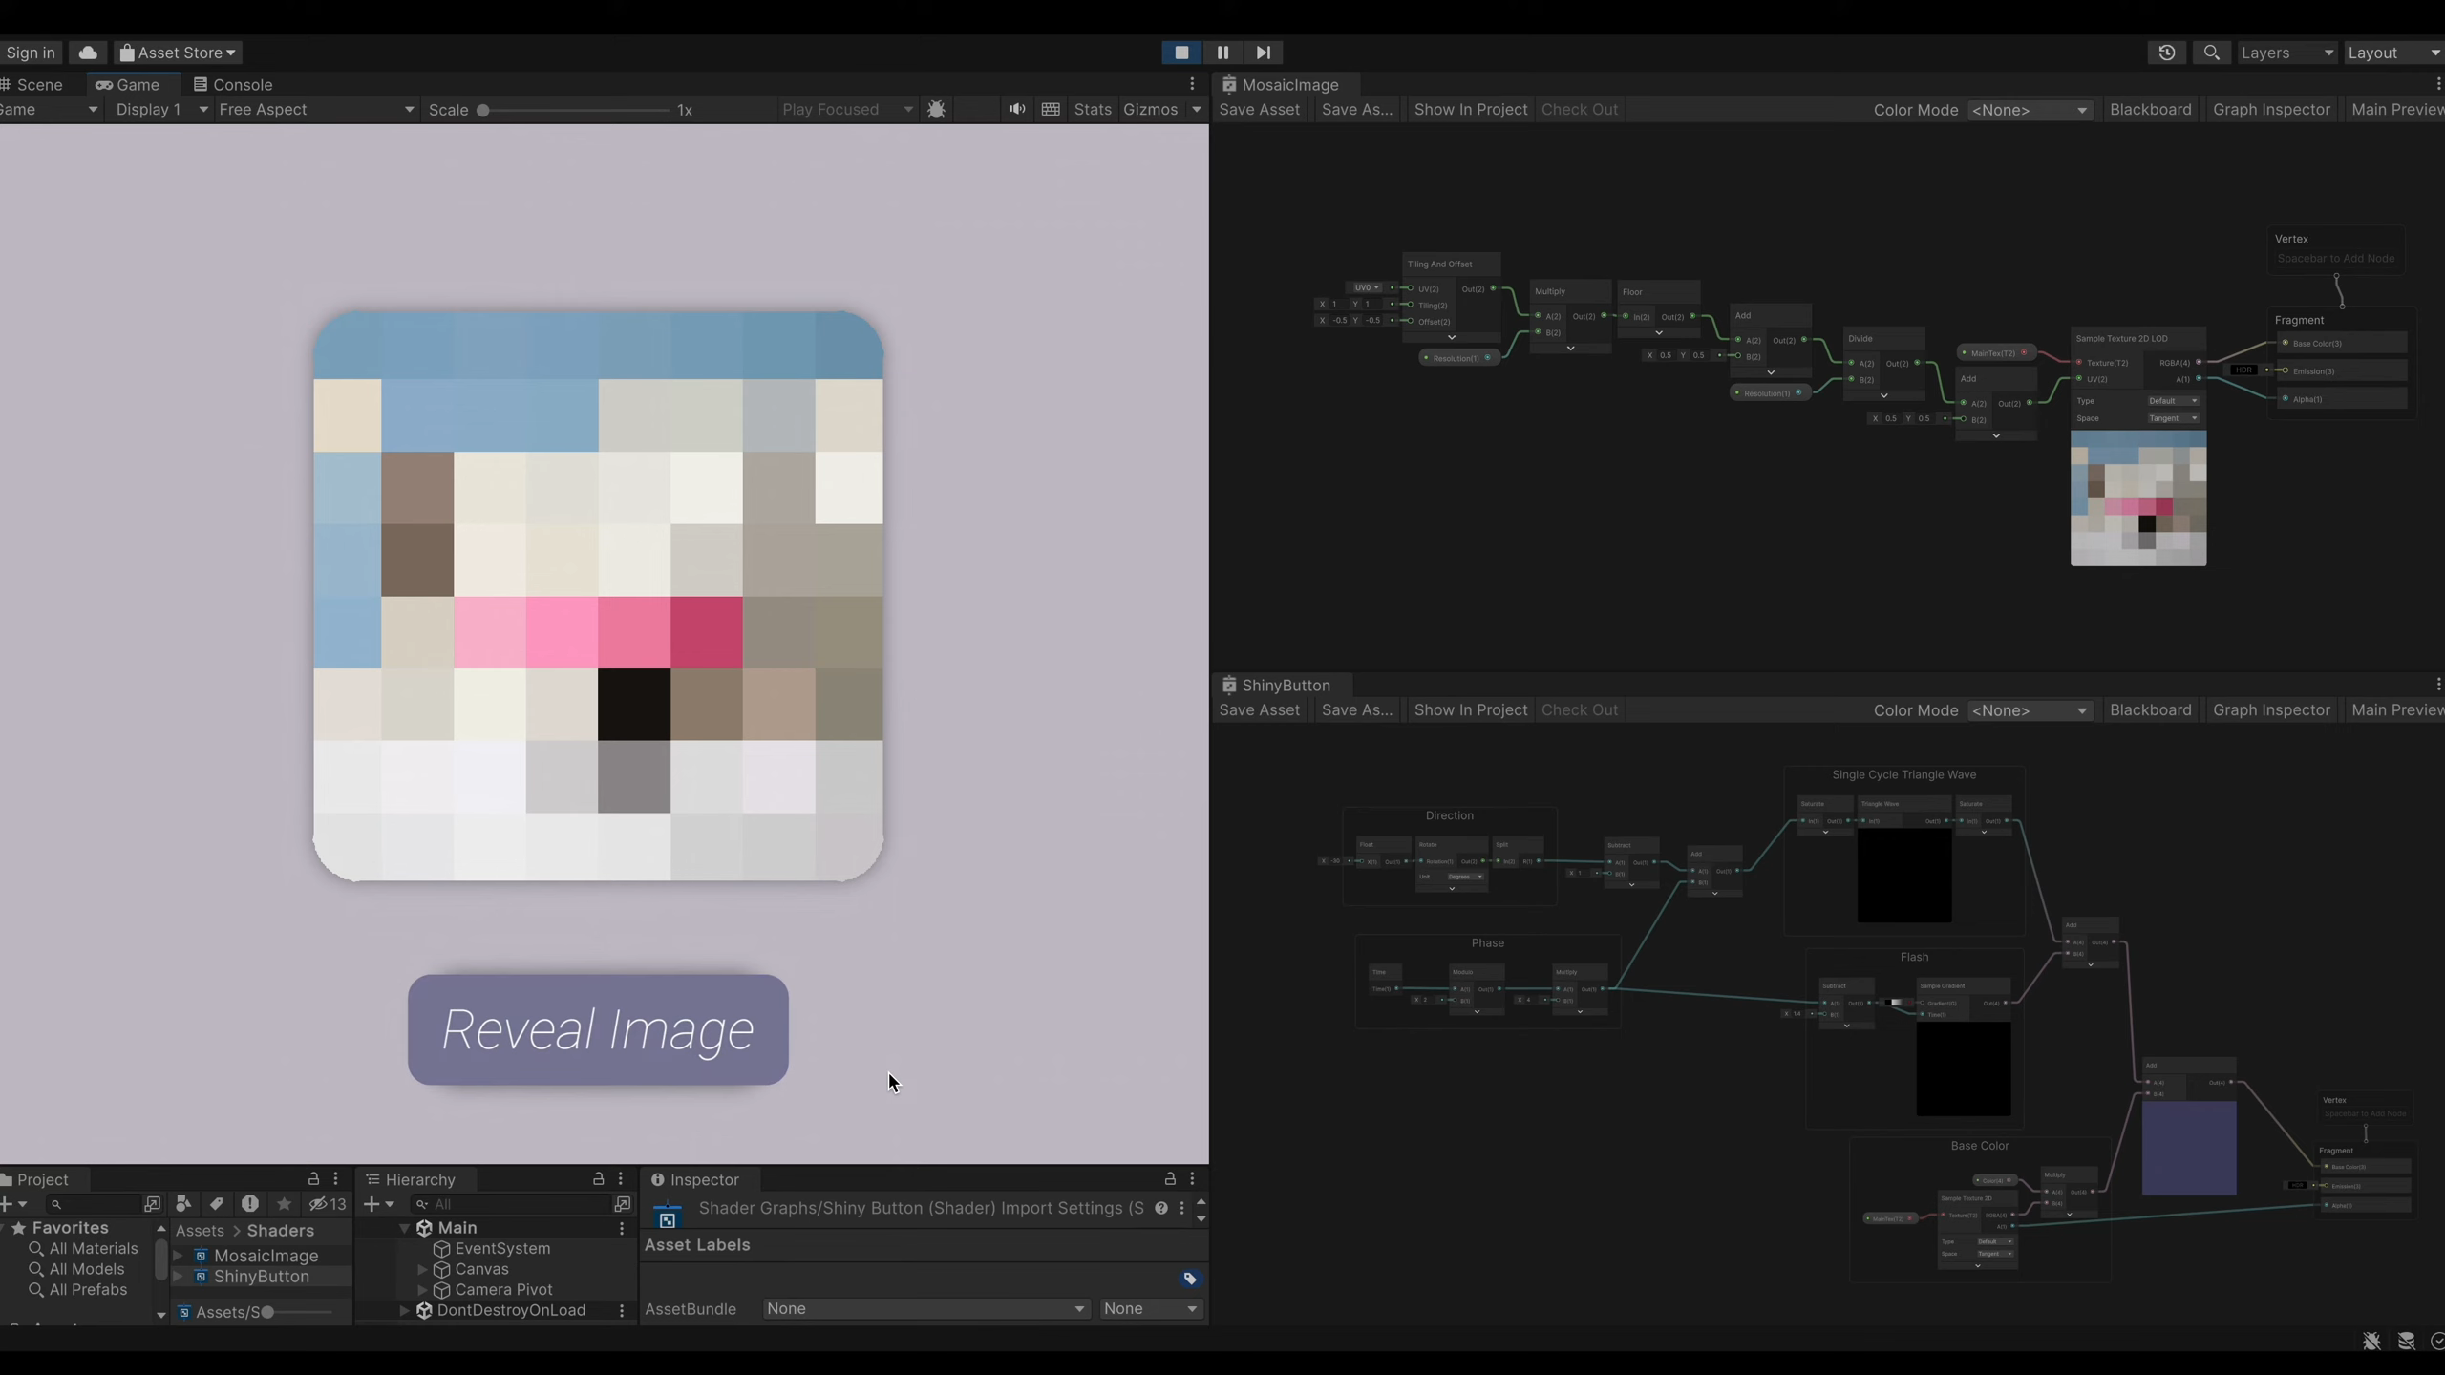The height and width of the screenshot is (1375, 2445).
Task: Switch to the Scene tab
Action: pos(38,85)
